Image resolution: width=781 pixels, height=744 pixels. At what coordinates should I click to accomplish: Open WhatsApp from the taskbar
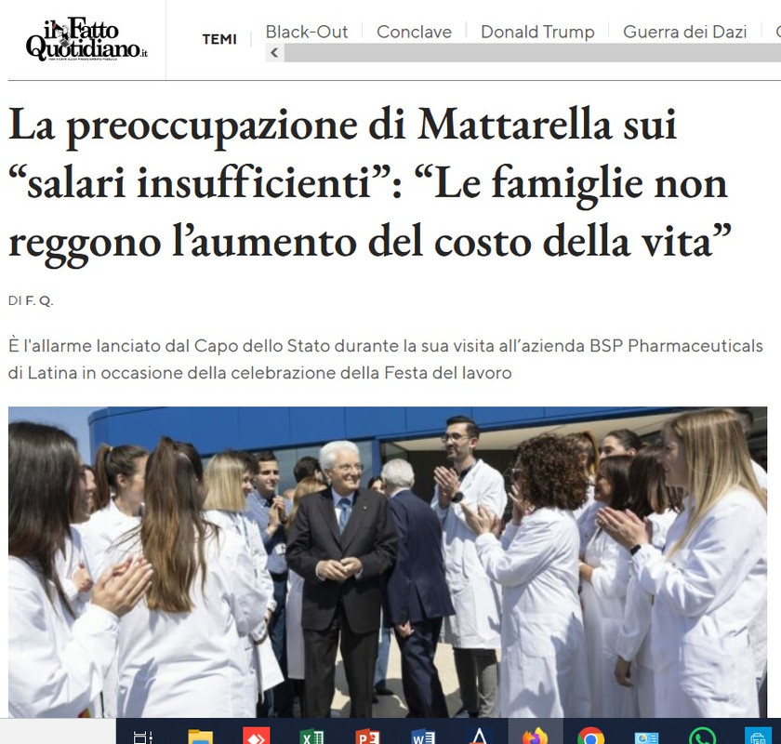[x=702, y=737]
